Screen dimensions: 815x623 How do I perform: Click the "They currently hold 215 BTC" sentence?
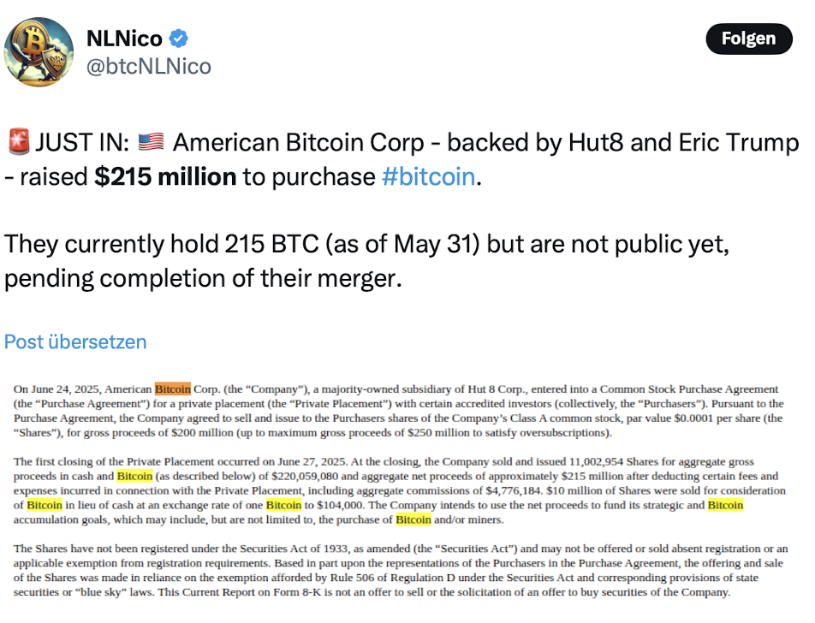[367, 261]
